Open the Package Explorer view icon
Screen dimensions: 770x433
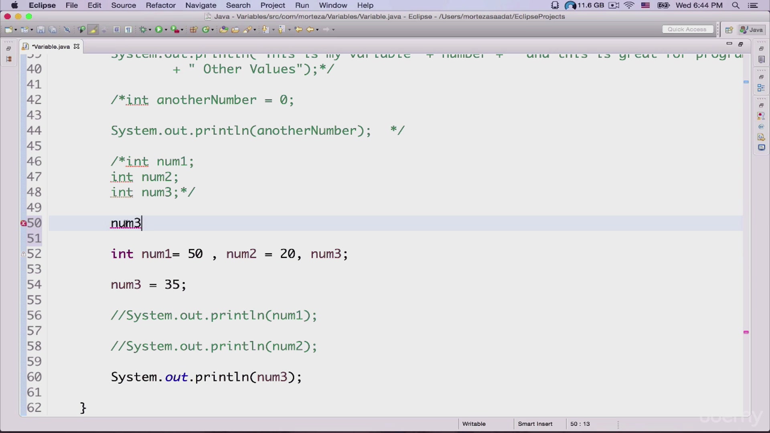[9, 59]
